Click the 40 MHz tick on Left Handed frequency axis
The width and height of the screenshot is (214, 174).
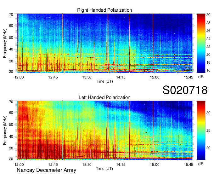(11, 136)
